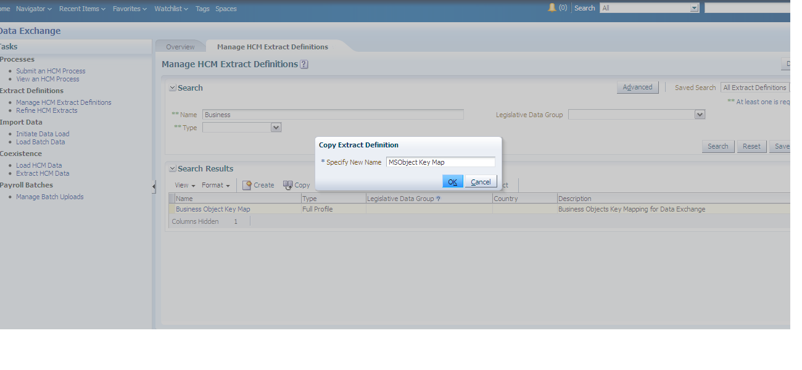Collapse the Search section chevron

tap(172, 88)
